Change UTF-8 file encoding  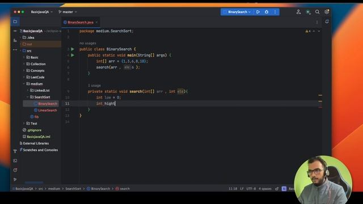251,189
